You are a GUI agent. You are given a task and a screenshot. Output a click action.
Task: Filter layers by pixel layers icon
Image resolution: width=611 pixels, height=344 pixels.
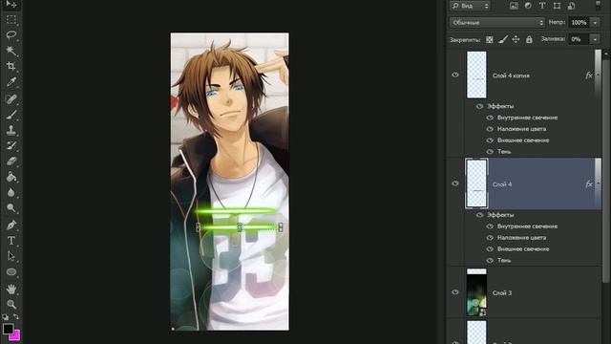click(x=514, y=6)
